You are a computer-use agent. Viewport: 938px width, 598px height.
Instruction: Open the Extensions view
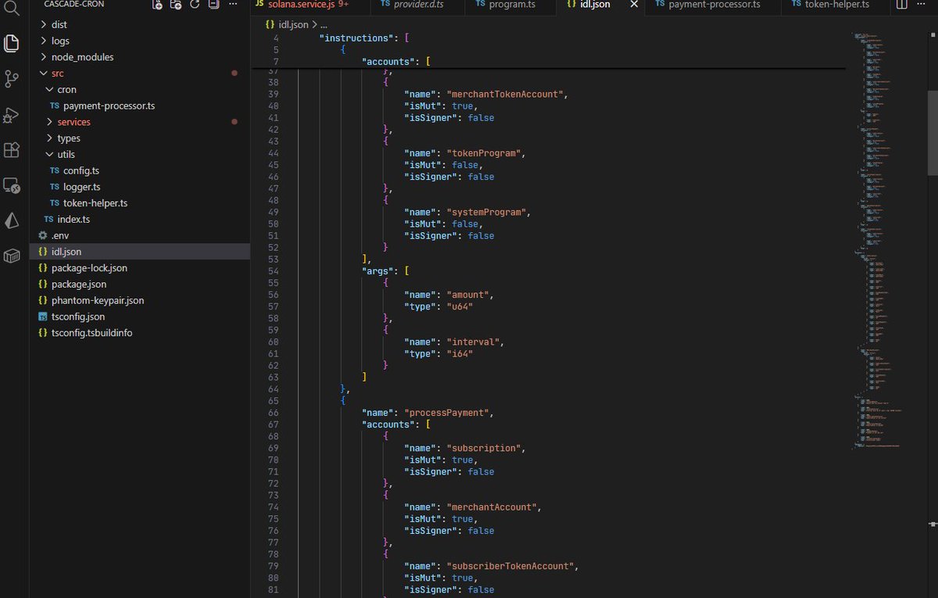tap(11, 150)
